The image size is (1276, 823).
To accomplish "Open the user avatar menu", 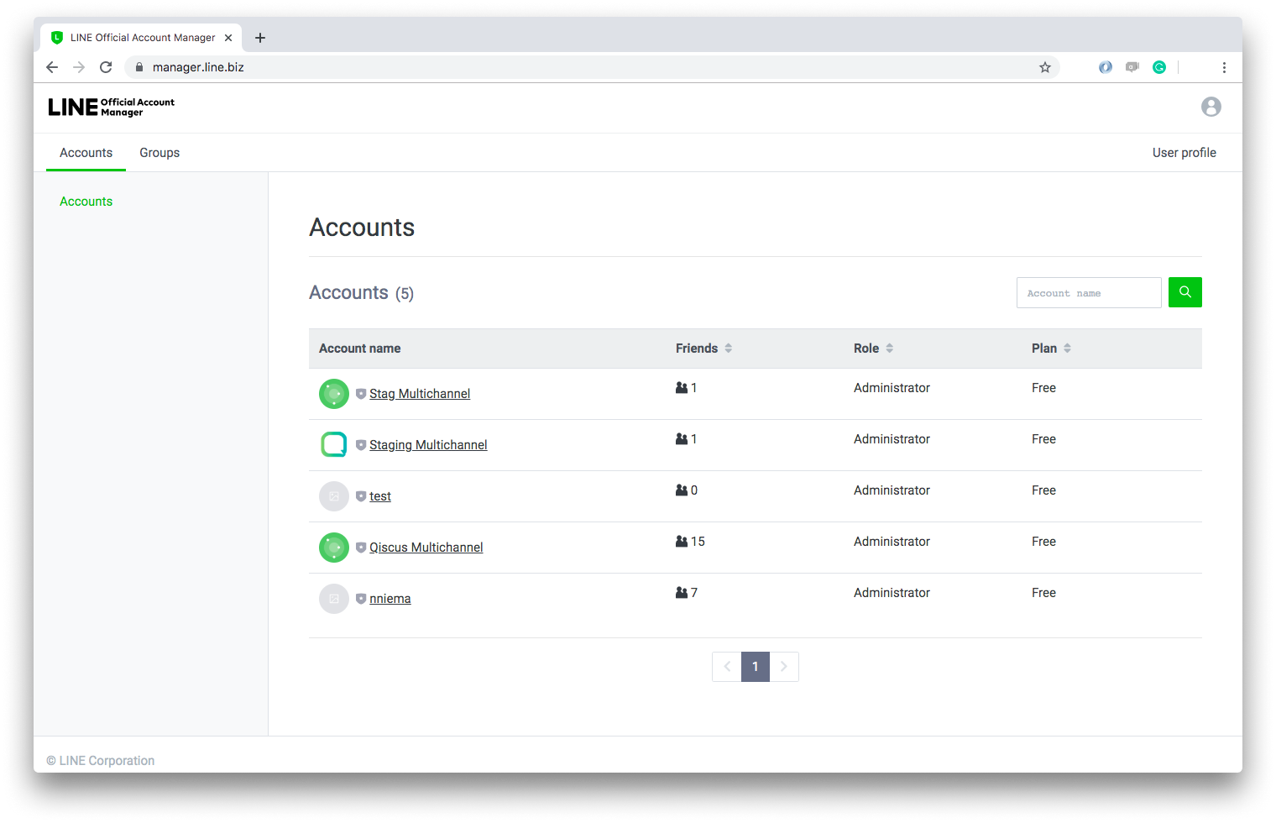I will 1211,107.
